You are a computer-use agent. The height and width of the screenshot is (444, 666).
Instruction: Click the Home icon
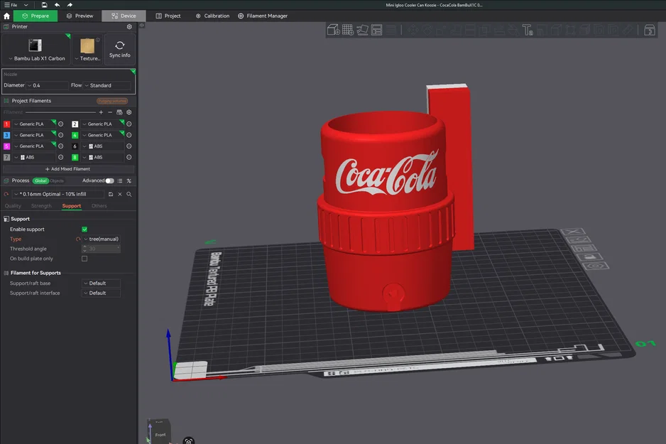click(x=6, y=16)
